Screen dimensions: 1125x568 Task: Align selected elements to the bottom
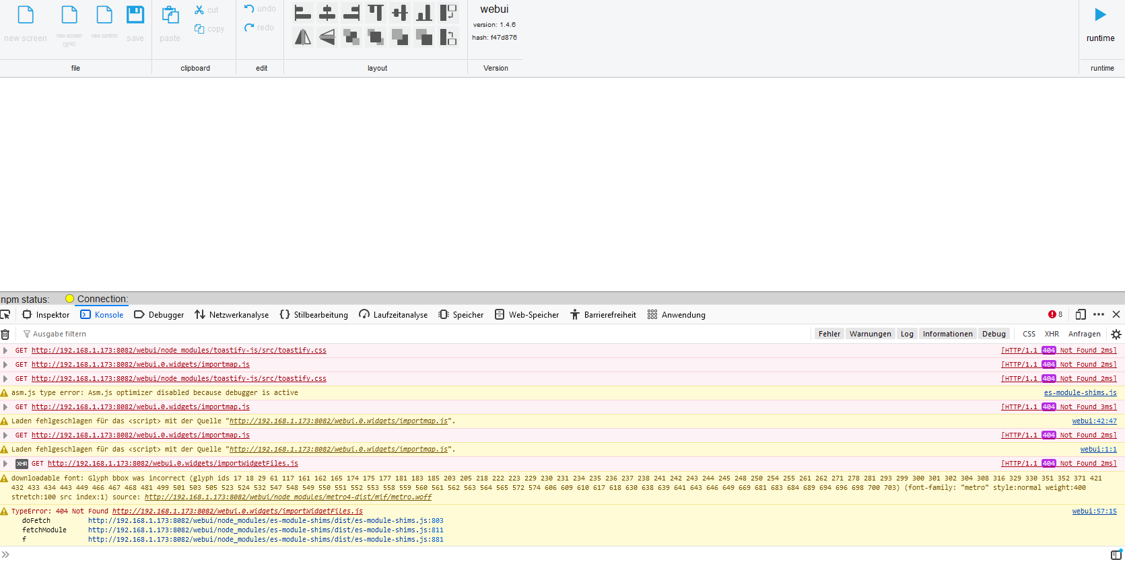coord(424,13)
